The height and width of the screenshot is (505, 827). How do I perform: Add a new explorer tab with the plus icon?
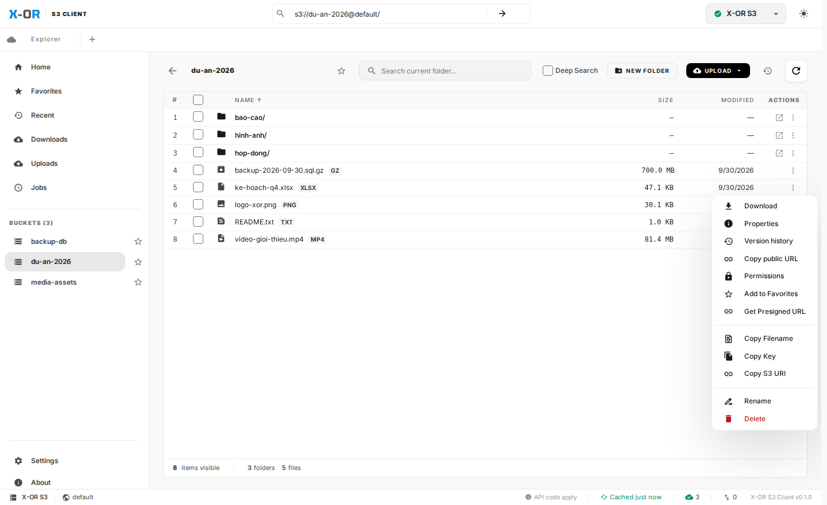92,40
